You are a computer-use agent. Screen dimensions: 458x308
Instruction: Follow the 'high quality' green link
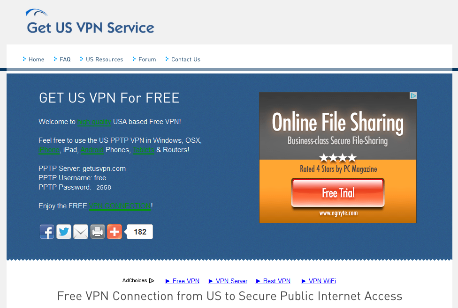(x=94, y=122)
